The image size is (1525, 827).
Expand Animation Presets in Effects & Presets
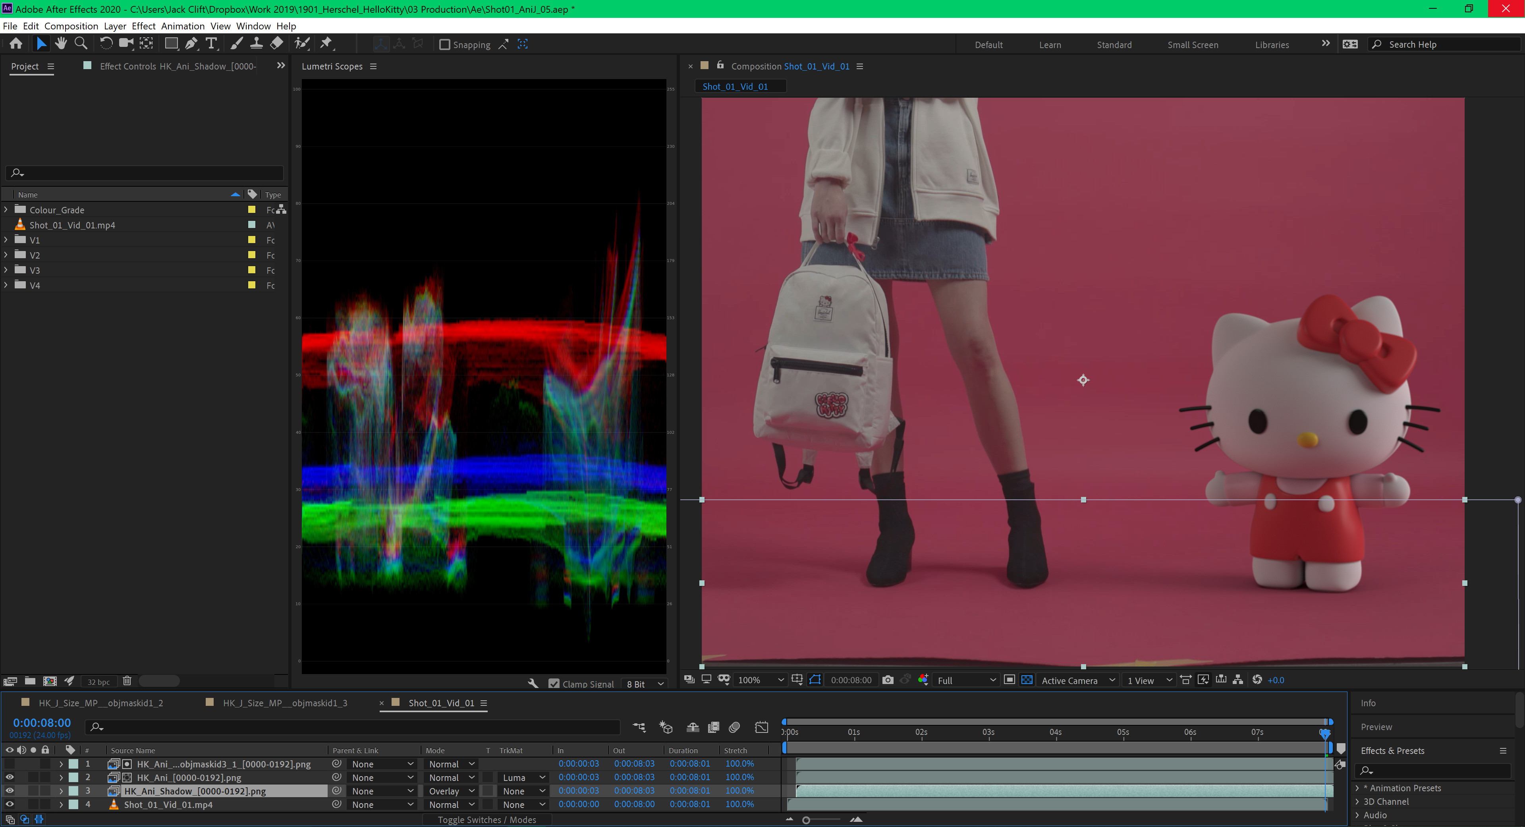tap(1357, 787)
